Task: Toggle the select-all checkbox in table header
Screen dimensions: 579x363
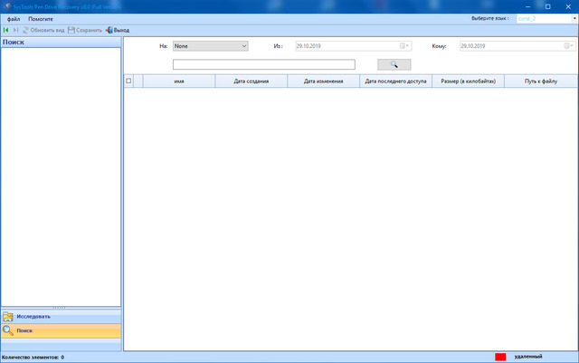Action: tap(128, 81)
